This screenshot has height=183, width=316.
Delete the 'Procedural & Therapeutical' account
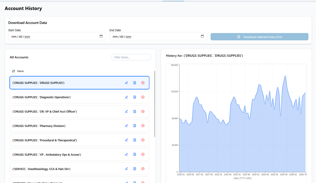click(x=143, y=140)
